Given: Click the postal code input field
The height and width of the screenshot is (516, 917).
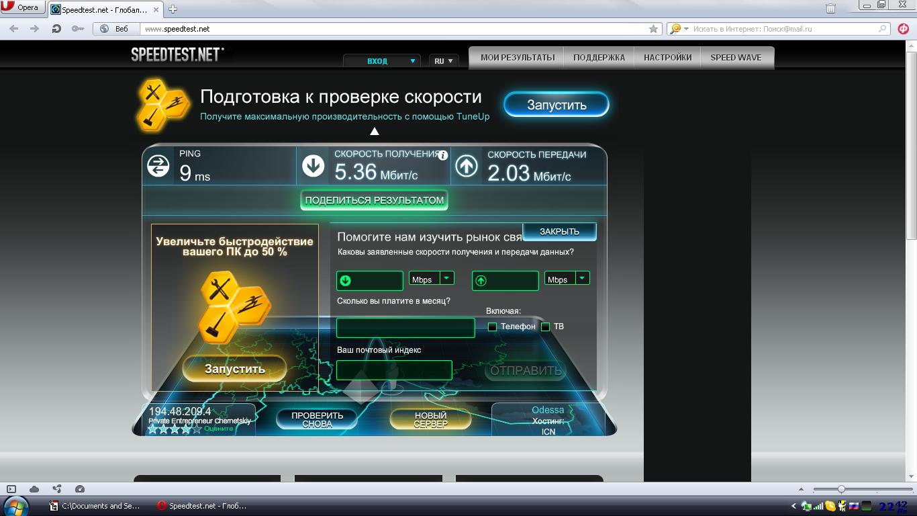Looking at the screenshot, I should [394, 370].
